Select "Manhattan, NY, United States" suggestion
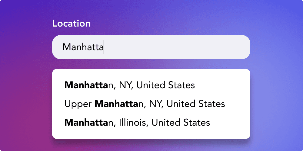This screenshot has height=151, width=303. [x=129, y=85]
